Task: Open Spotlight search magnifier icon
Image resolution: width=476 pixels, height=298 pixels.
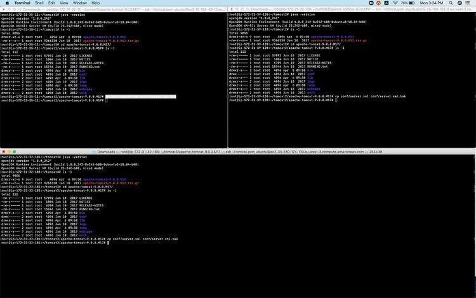Action: tap(452, 3)
